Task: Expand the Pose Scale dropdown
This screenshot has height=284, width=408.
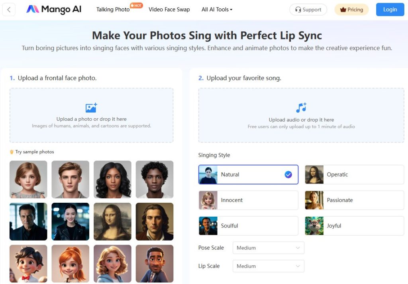Action: [268, 248]
